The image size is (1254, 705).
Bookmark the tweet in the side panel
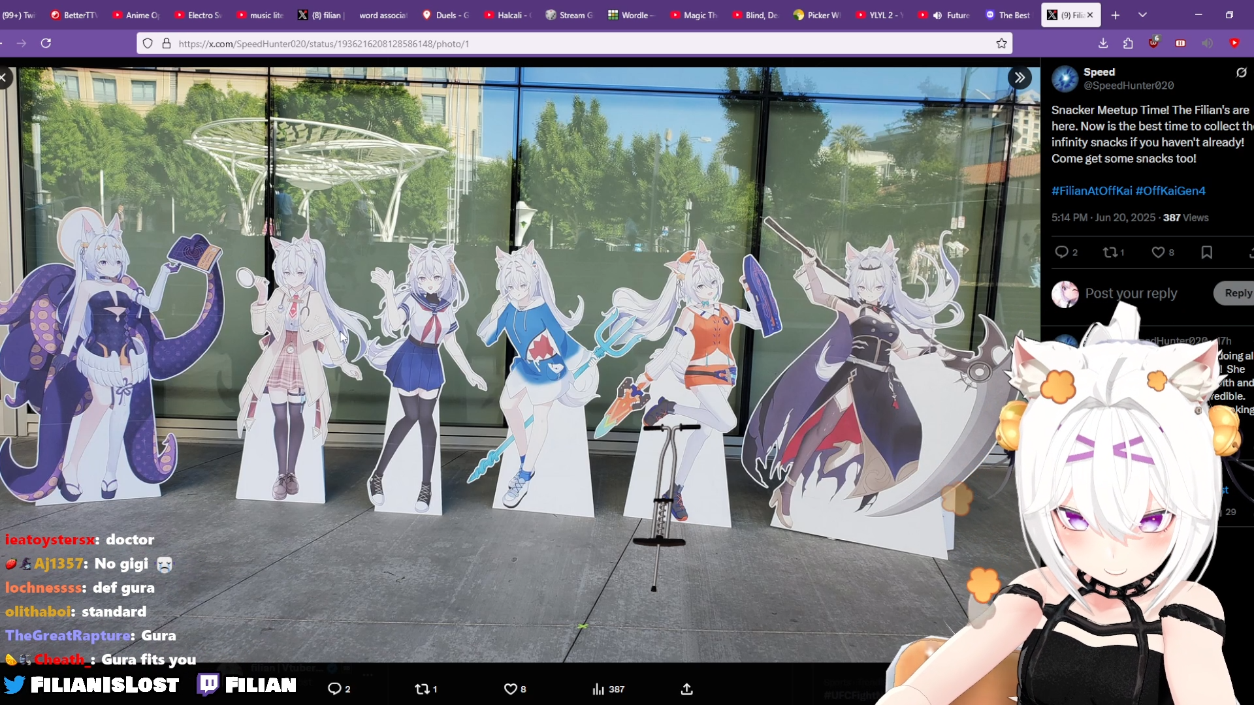tap(1206, 253)
